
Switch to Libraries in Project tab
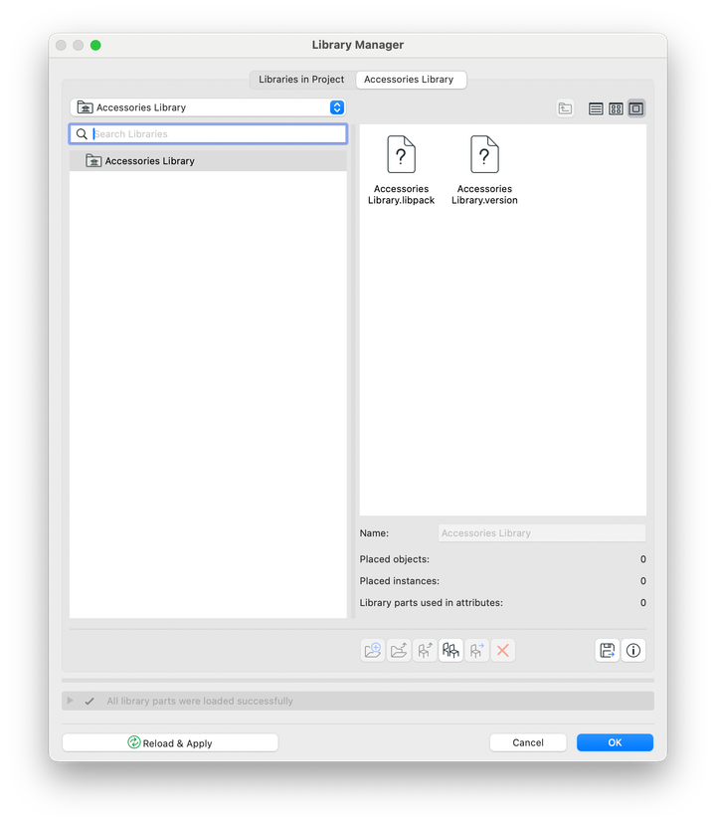point(301,80)
